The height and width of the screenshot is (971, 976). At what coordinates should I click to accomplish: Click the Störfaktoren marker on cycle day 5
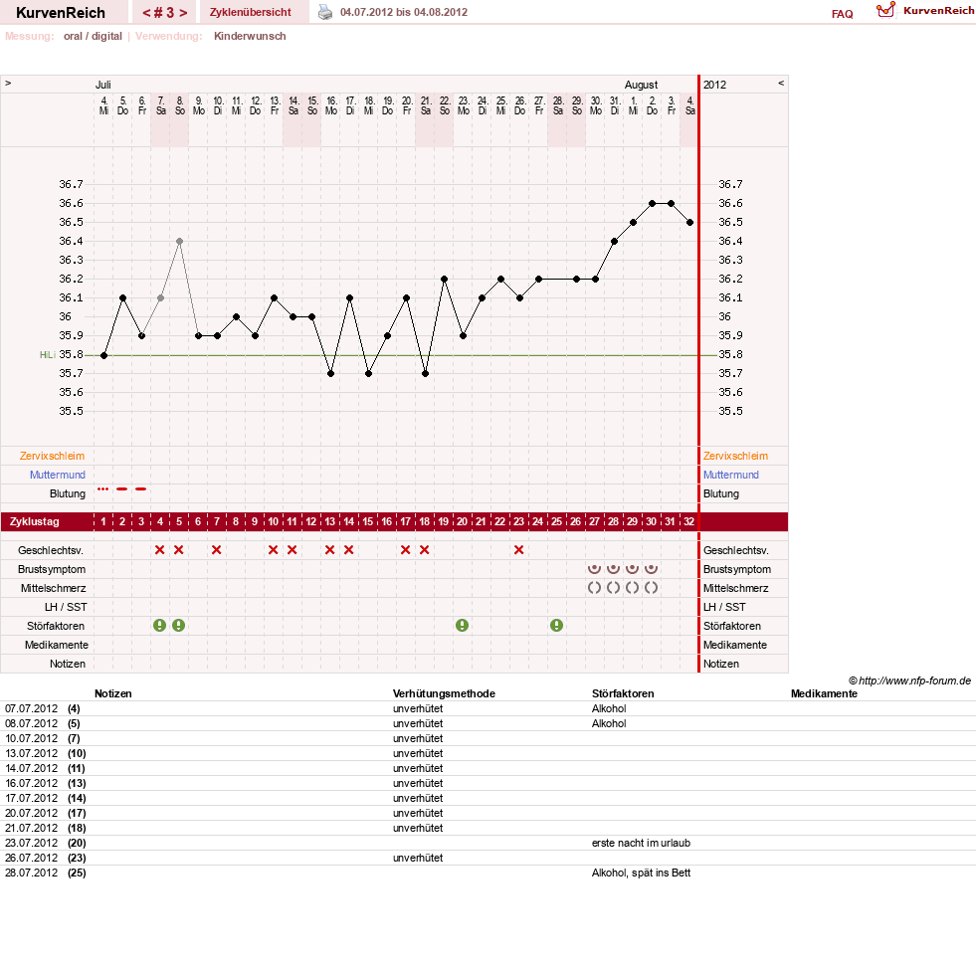pyautogui.click(x=179, y=626)
